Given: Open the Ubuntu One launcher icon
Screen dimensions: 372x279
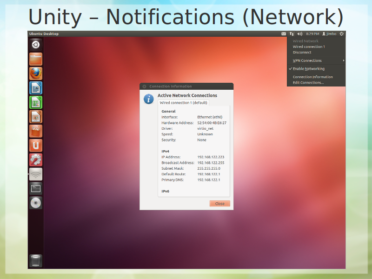Looking at the screenshot, I should pos(36,146).
